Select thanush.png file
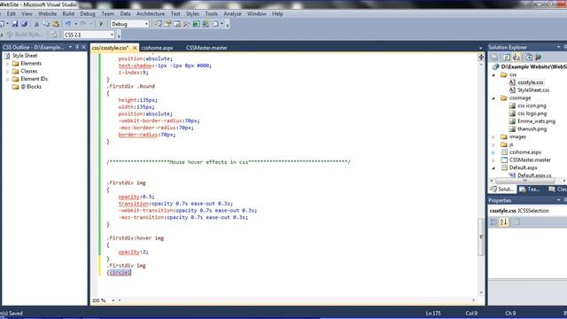The width and height of the screenshot is (567, 319). tap(532, 128)
